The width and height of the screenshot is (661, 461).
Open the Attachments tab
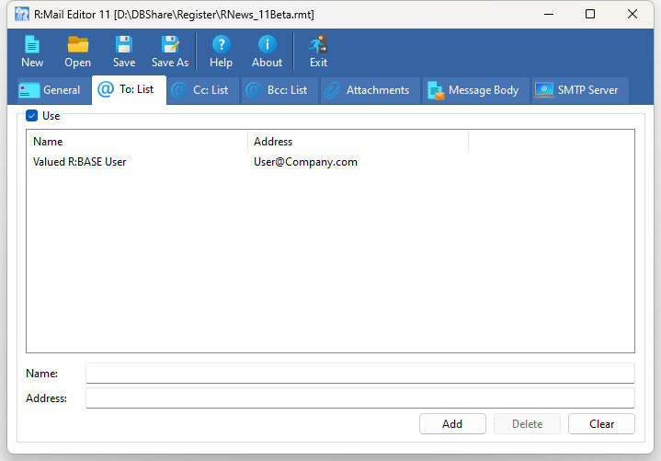click(370, 90)
